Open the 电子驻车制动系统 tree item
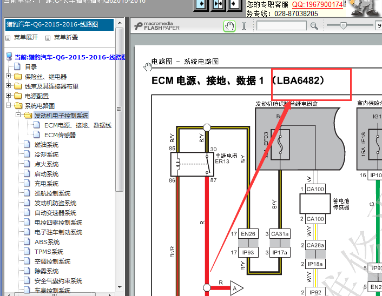Viewport: 382px width, 296px height. [58, 232]
